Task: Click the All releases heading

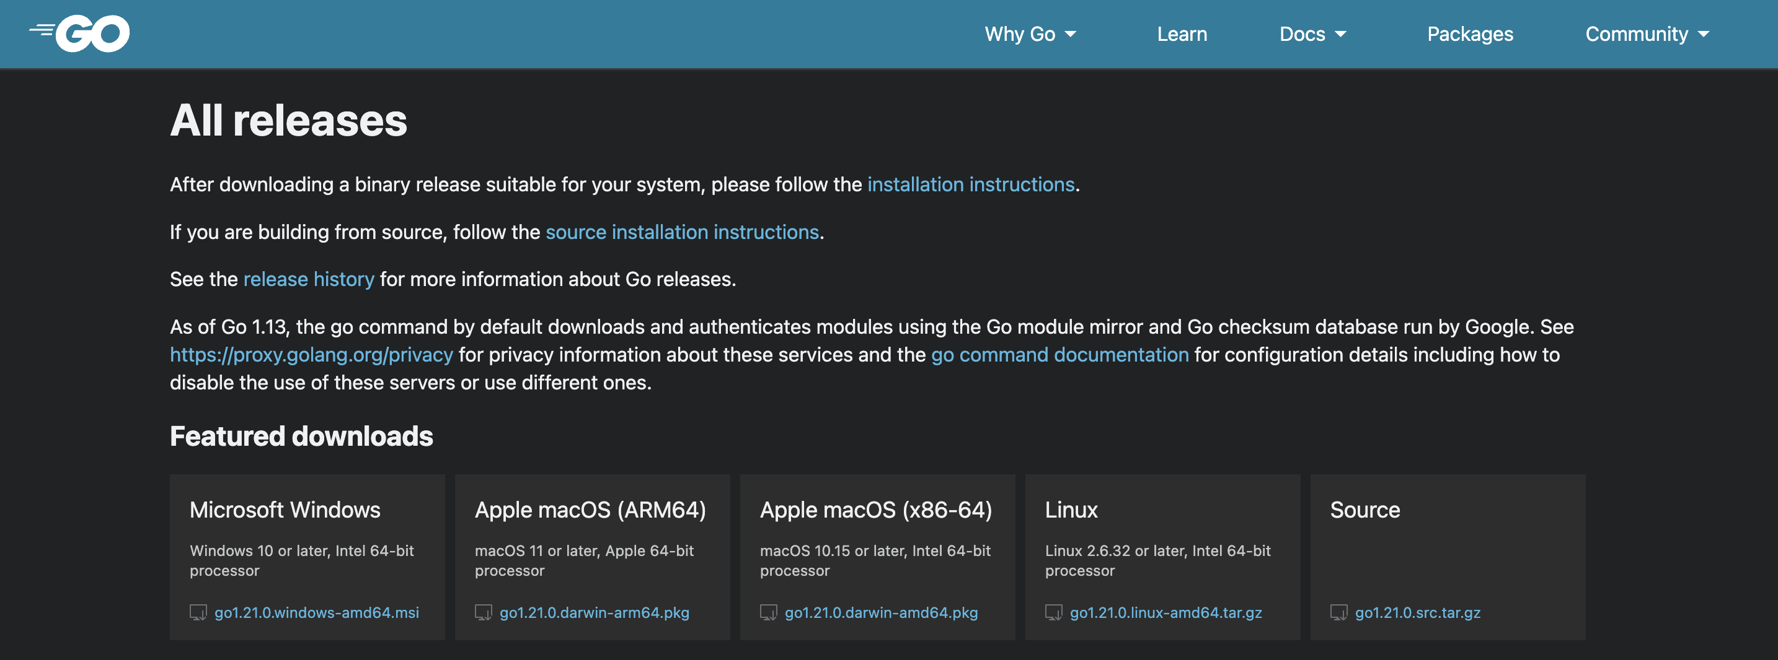Action: click(x=288, y=121)
